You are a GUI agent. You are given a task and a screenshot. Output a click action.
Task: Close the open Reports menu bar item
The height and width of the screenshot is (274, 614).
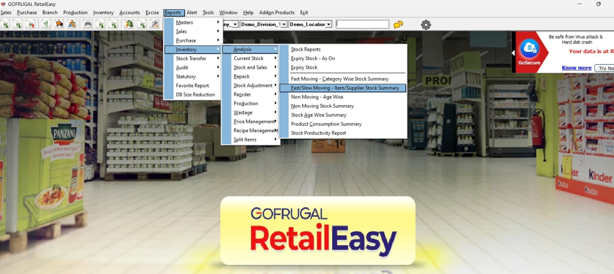click(174, 12)
